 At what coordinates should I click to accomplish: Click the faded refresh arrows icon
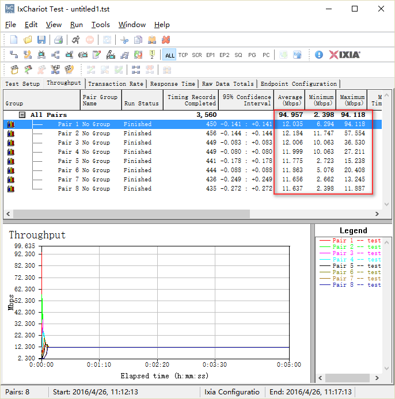pos(107,40)
